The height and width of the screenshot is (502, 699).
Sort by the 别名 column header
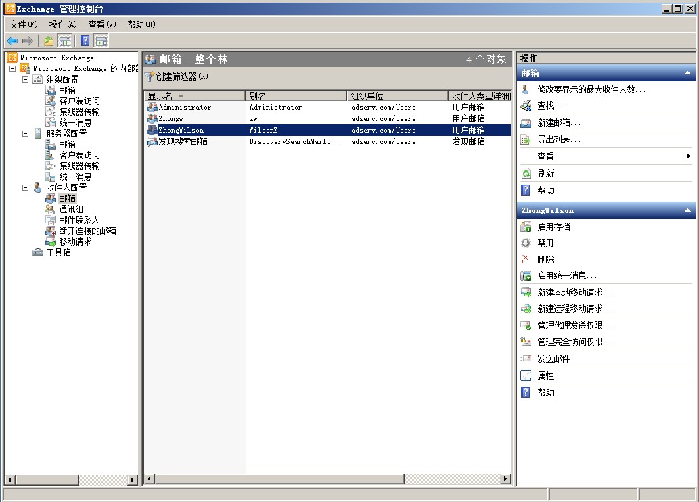(296, 96)
